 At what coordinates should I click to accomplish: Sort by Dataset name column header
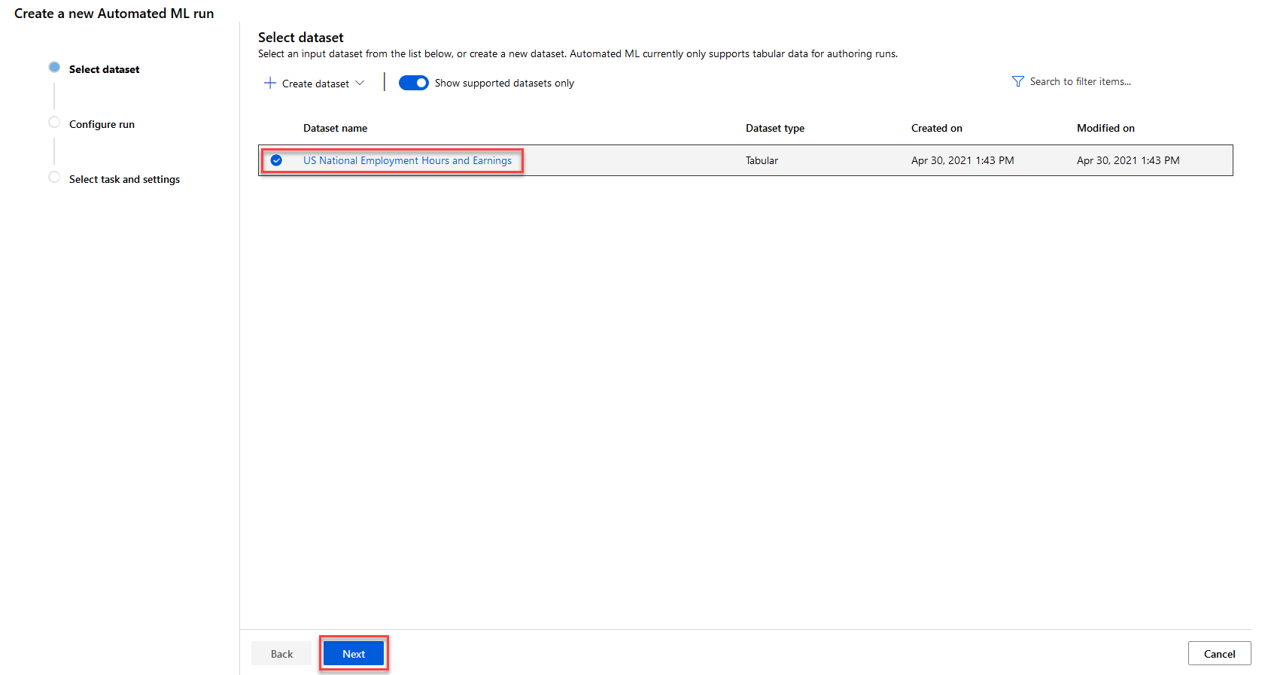click(335, 128)
